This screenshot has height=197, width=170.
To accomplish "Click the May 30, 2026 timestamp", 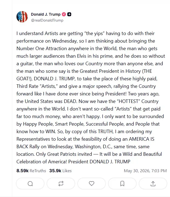I will pos(145,171).
